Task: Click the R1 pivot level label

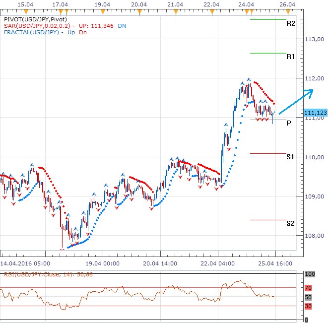Action: click(x=290, y=57)
